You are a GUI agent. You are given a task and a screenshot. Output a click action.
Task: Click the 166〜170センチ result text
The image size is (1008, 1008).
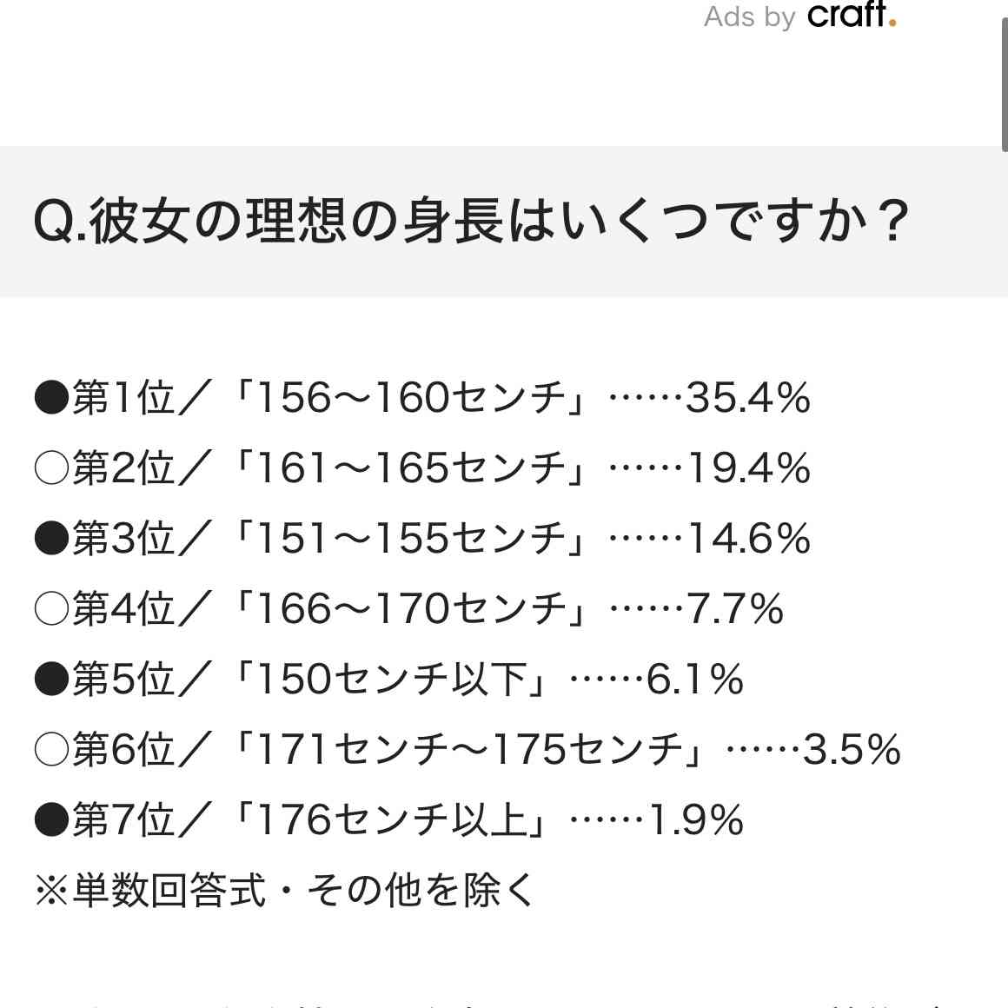[411, 608]
